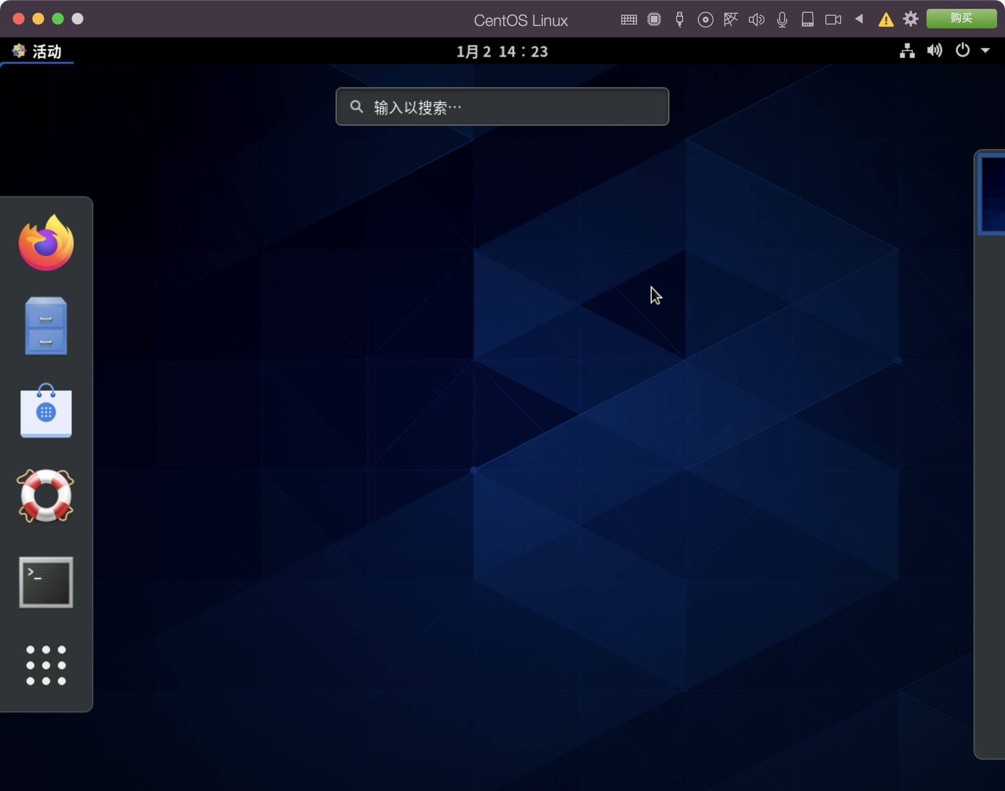Collapse the toolbar with left arrow
This screenshot has width=1005, height=791.
tap(859, 19)
